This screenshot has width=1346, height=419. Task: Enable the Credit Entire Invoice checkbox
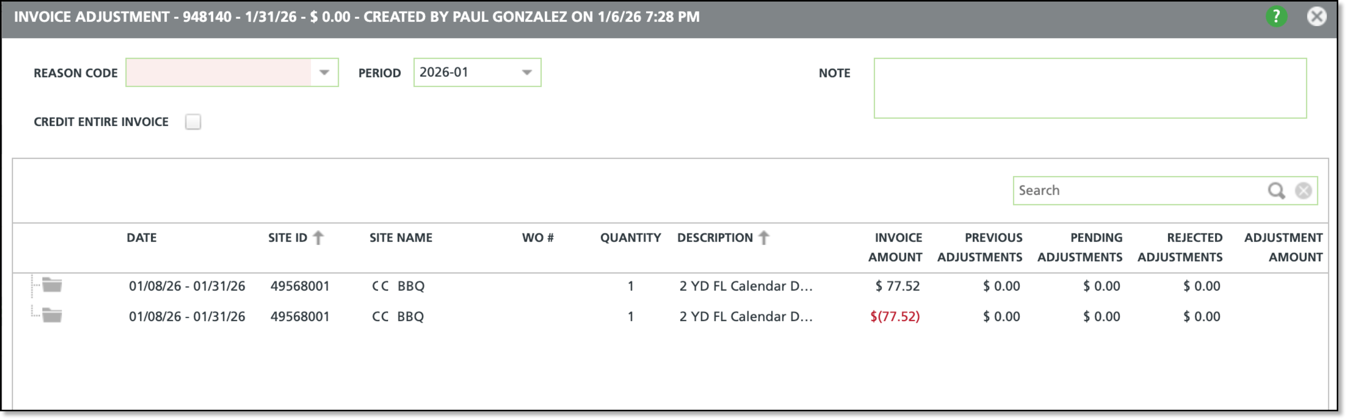pos(193,122)
